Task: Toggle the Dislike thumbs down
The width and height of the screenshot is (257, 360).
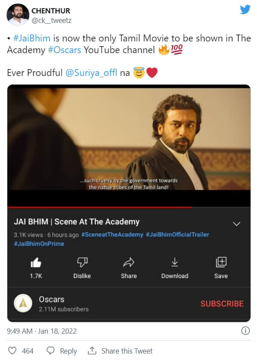Action: click(82, 262)
